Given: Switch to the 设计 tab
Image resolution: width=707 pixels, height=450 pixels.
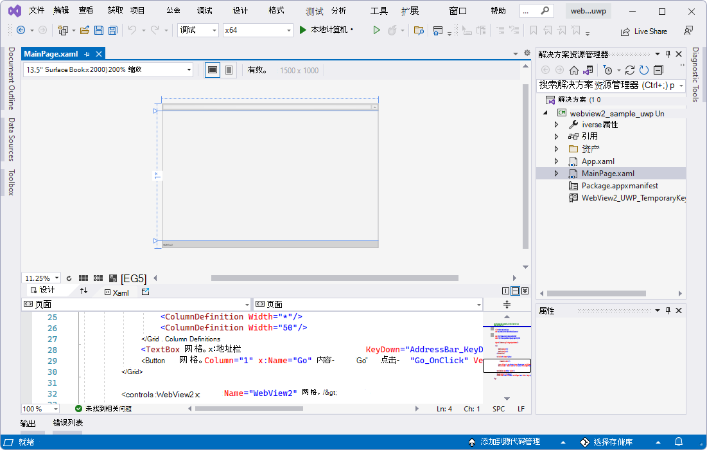Looking at the screenshot, I should click(x=42, y=290).
